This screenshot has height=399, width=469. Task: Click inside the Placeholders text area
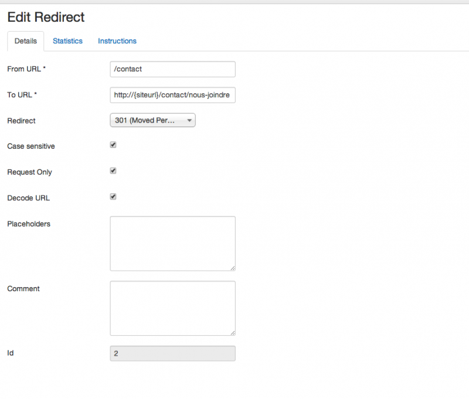pos(172,243)
